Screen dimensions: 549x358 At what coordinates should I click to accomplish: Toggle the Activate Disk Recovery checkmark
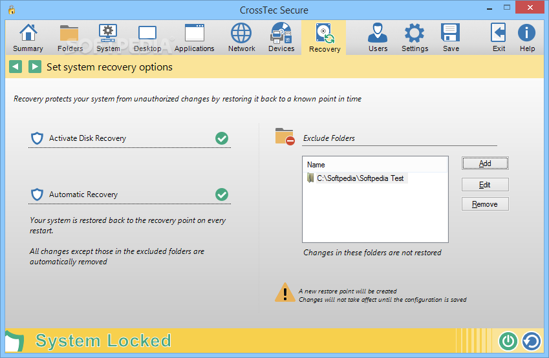(x=222, y=138)
